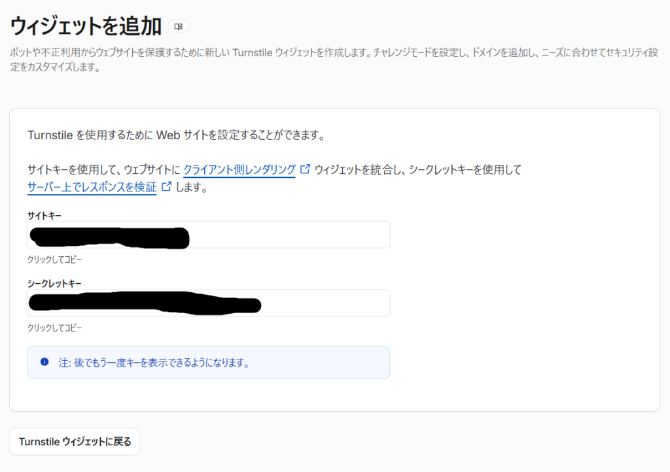The width and height of the screenshot is (670, 472).
Task: Click クリックしてコピー text under サイトキー
Action: pyautogui.click(x=55, y=260)
